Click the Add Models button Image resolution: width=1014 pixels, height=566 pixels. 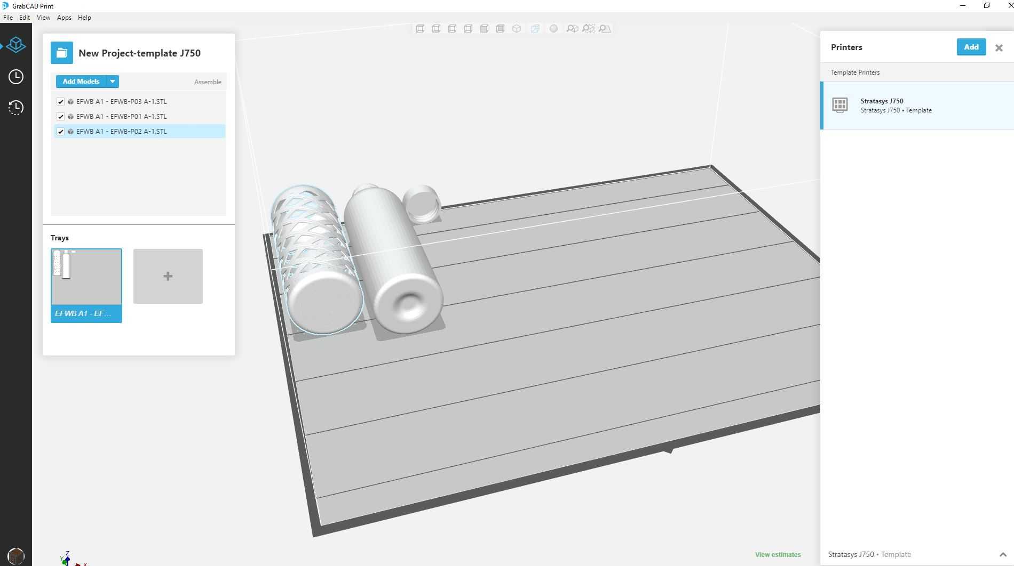coord(81,82)
